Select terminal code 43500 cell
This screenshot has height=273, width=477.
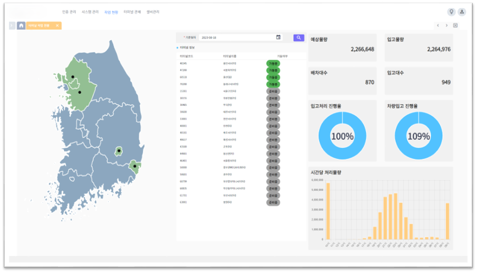pyautogui.click(x=183, y=147)
